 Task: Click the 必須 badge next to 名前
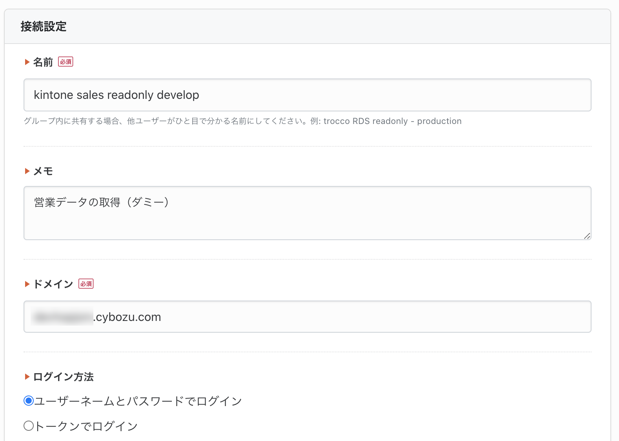pyautogui.click(x=66, y=62)
